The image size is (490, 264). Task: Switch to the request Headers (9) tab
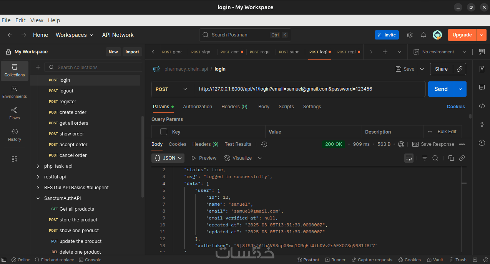point(234,107)
